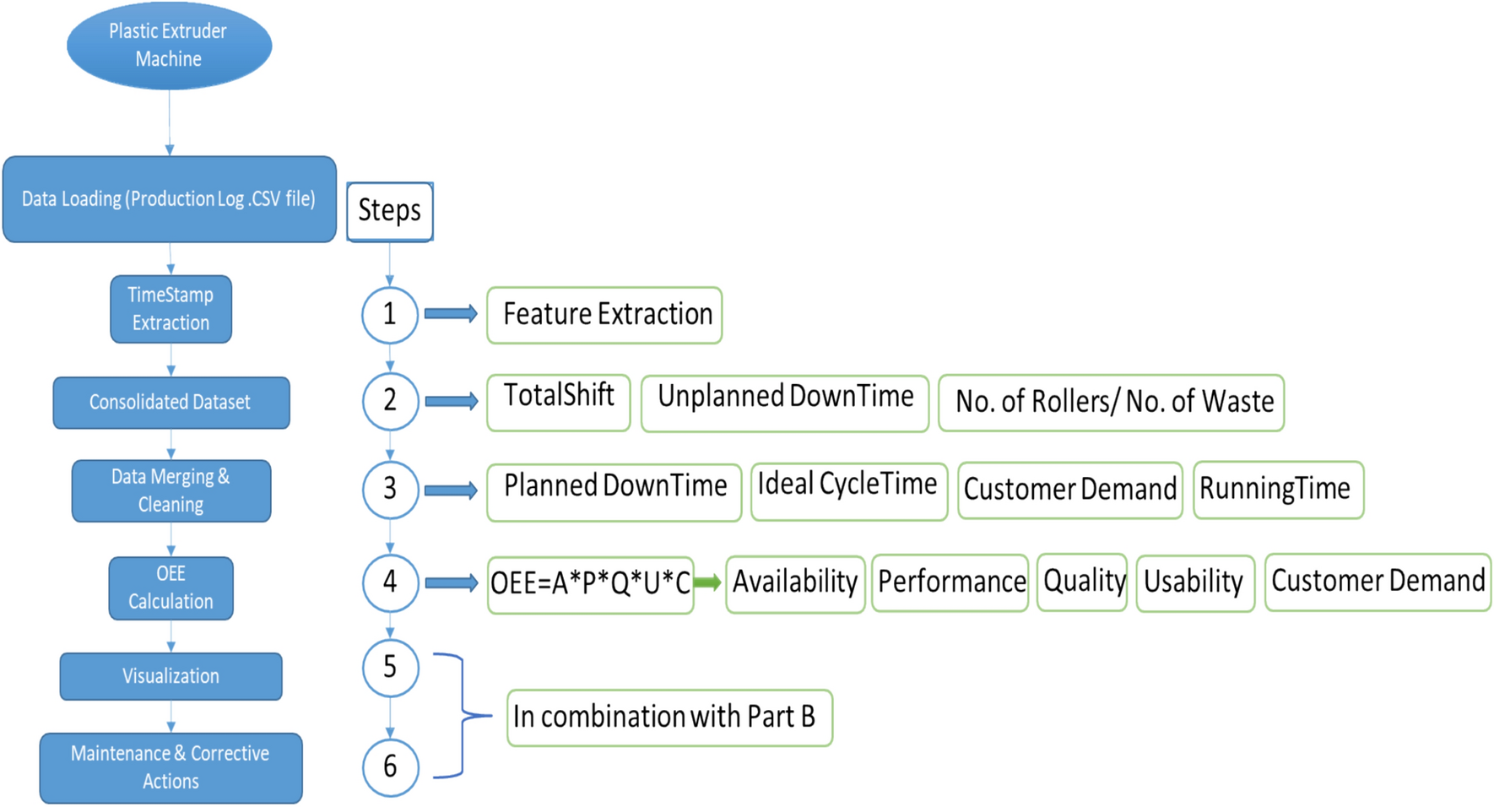Screen dimensions: 1494x807
Task: Select the step 6 circle
Action: (x=390, y=766)
